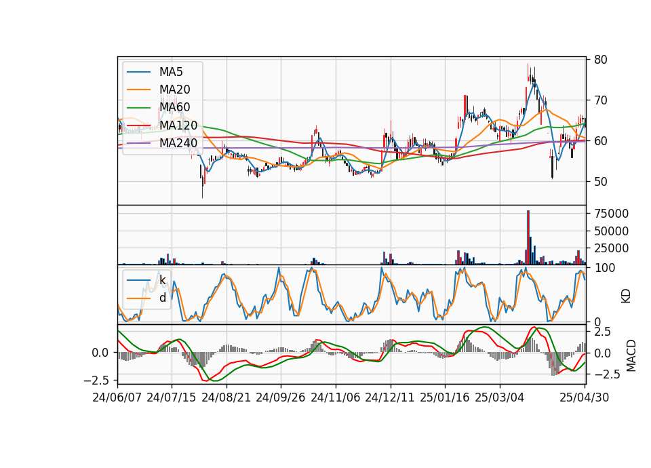
Task: Click the purple MA240 legend line sample
Action: coord(138,143)
